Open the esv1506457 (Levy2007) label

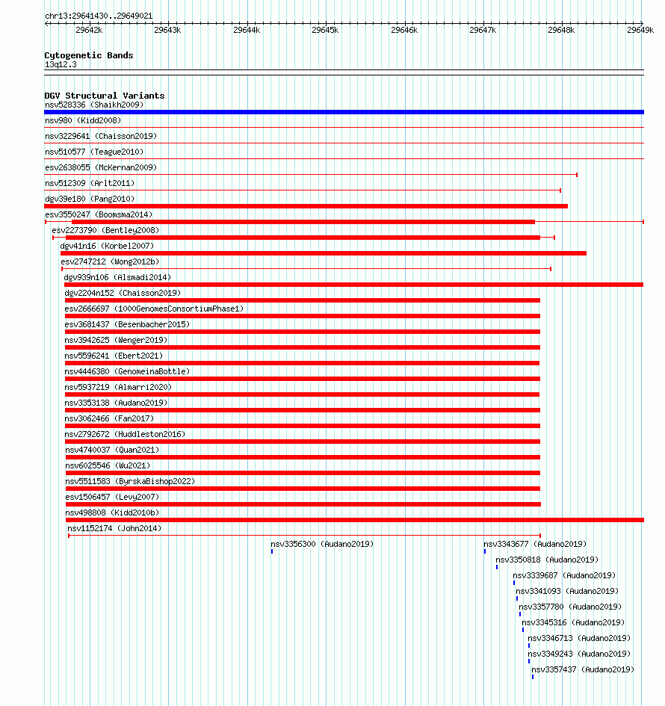(x=112, y=497)
